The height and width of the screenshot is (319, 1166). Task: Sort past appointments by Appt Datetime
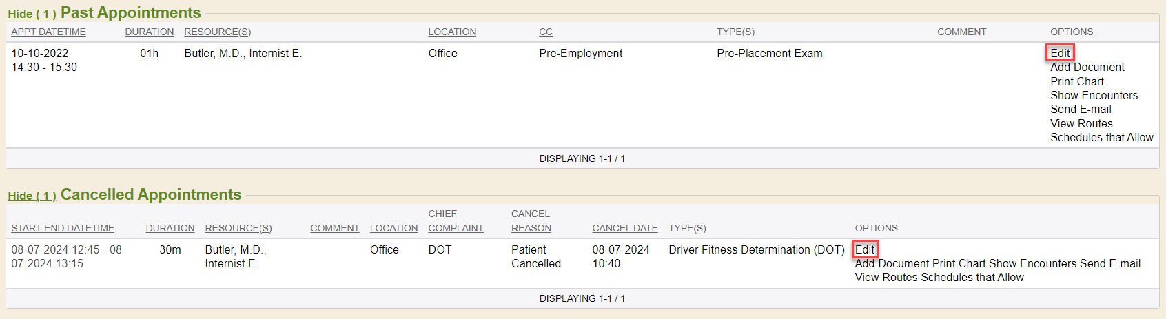(x=48, y=32)
